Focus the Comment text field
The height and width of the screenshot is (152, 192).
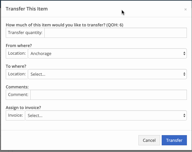click(109, 95)
